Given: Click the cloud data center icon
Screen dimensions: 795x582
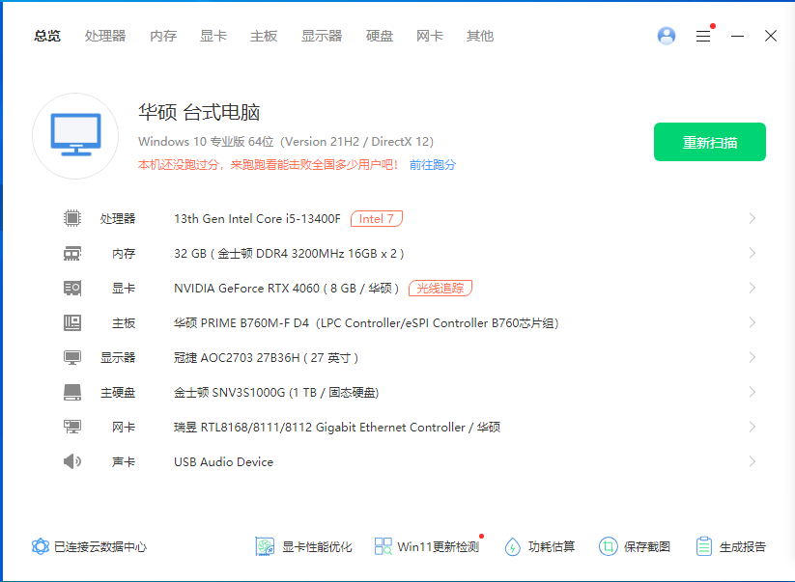Looking at the screenshot, I should [40, 546].
